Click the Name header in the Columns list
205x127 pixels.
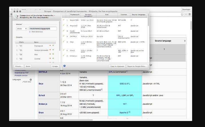pos(36,42)
